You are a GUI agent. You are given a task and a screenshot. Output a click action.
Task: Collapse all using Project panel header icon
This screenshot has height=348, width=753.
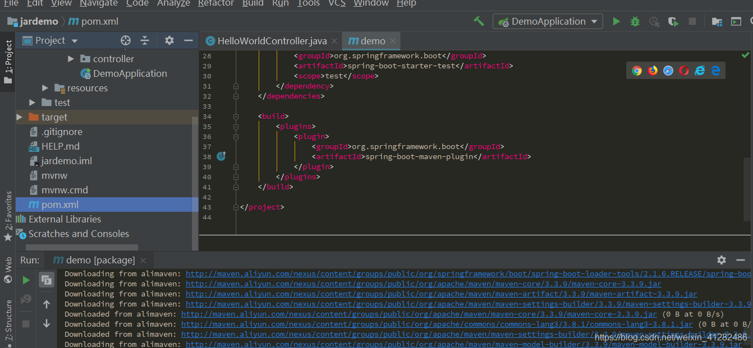145,40
